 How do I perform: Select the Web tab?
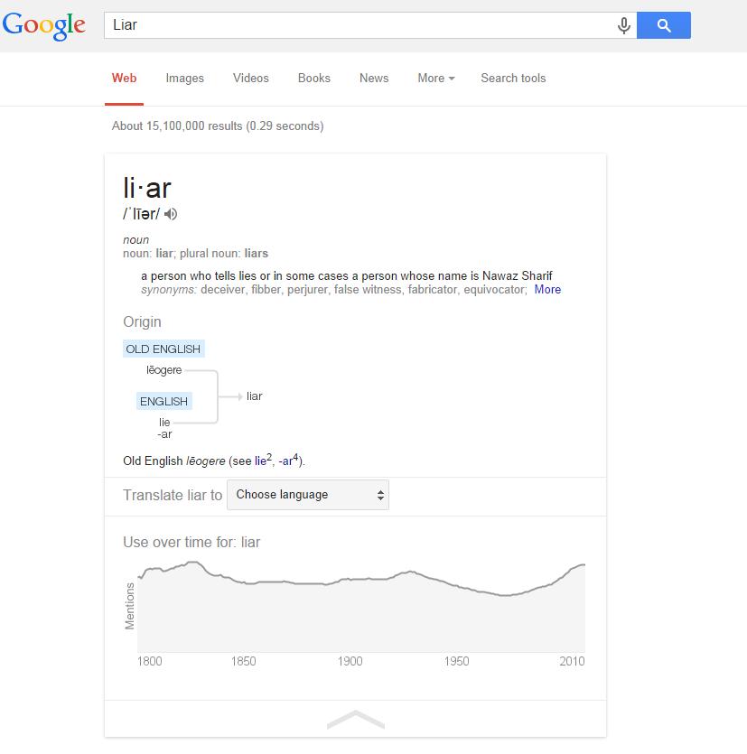tap(124, 79)
